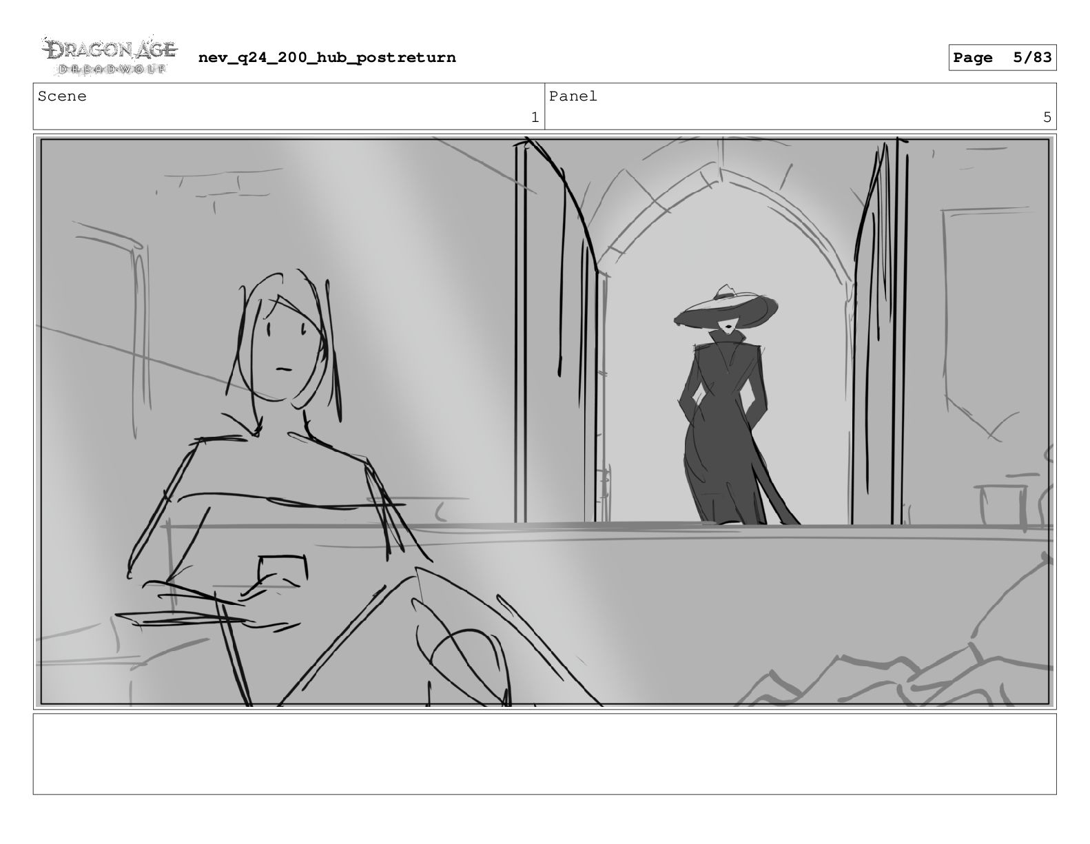Click the Scene label
This screenshot has width=1090, height=844.
(62, 96)
